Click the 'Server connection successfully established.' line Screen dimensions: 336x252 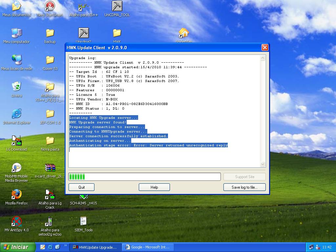118,136
